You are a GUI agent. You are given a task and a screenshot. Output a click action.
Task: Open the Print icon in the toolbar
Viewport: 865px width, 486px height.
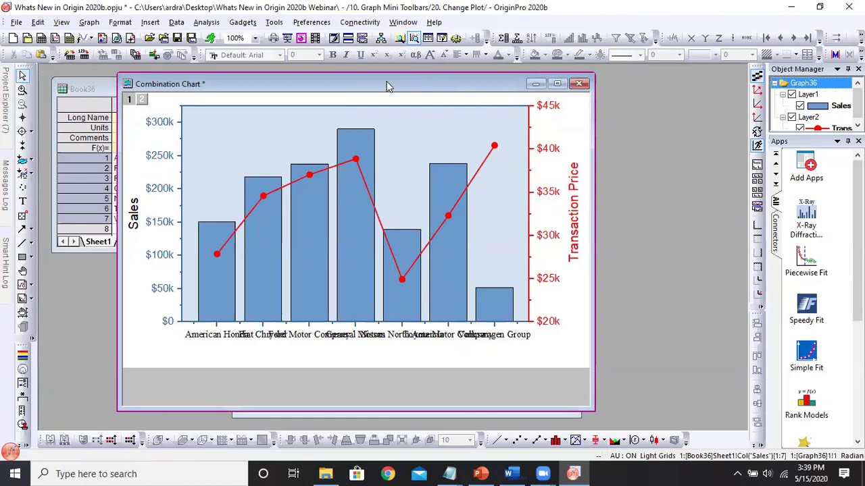tap(273, 38)
